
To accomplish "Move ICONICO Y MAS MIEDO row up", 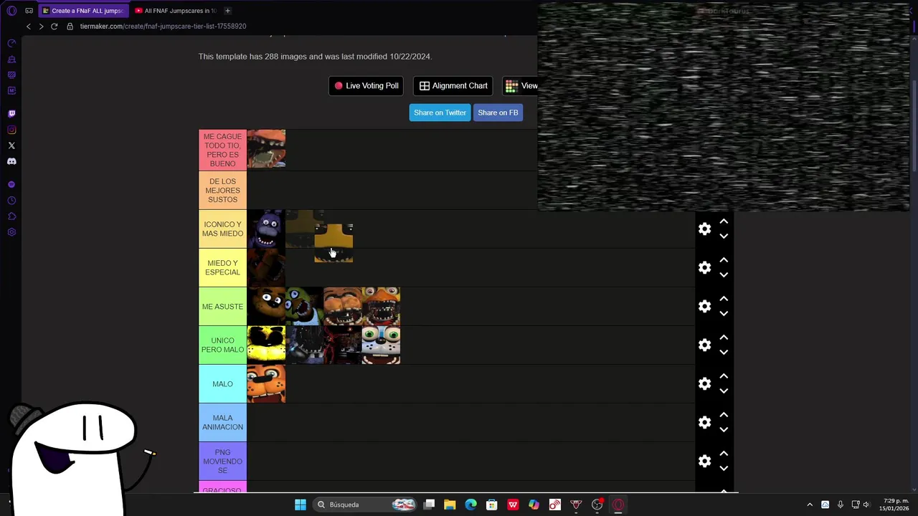I will click(x=724, y=221).
